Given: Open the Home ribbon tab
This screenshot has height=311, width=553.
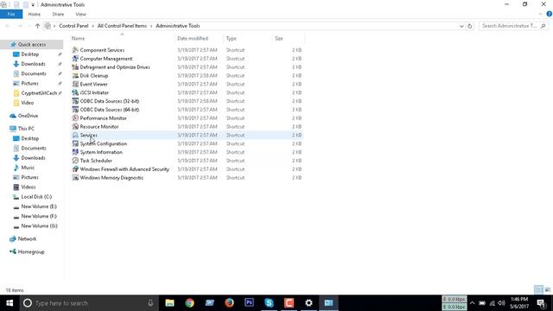Looking at the screenshot, I should point(35,14).
